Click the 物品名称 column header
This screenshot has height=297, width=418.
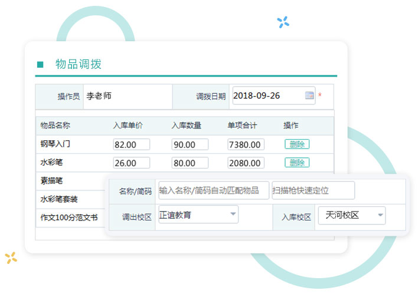pyautogui.click(x=55, y=126)
